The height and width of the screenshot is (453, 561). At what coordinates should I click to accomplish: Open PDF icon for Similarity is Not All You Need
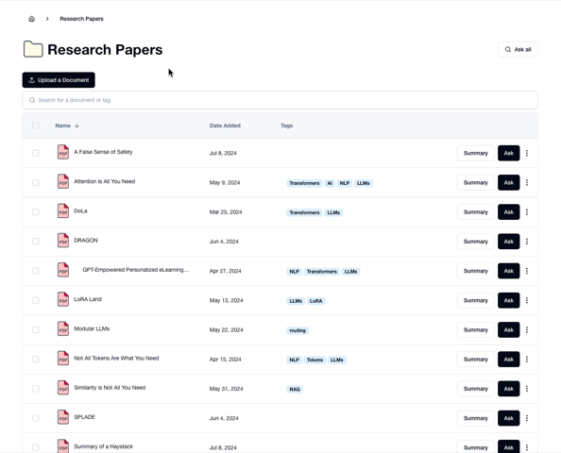pos(63,388)
